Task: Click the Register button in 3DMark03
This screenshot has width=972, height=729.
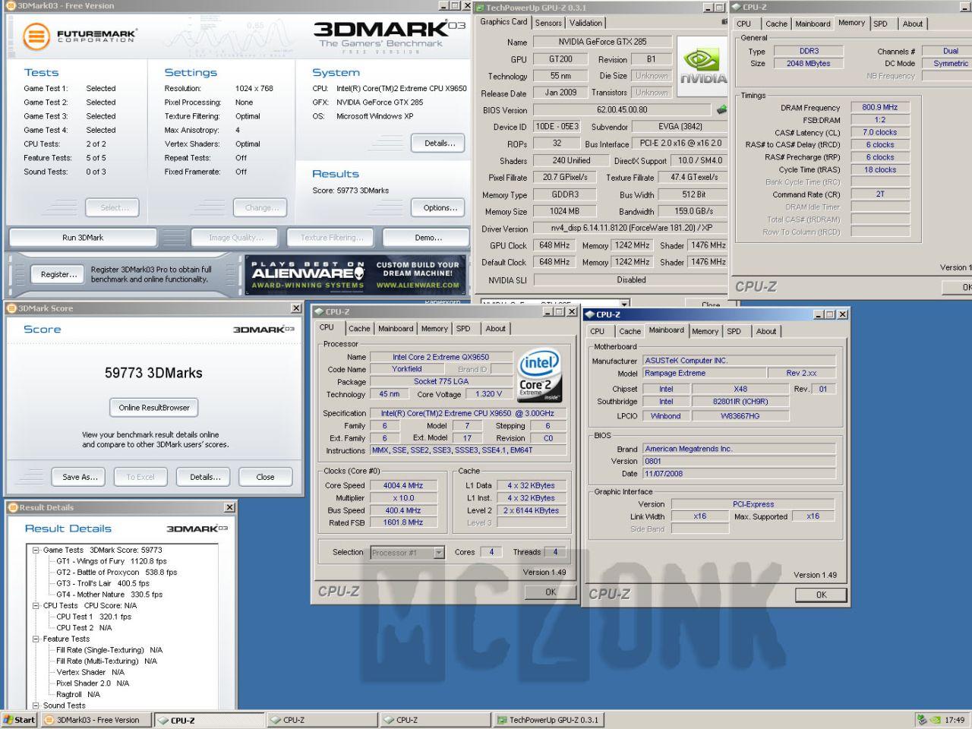Action: [x=58, y=274]
